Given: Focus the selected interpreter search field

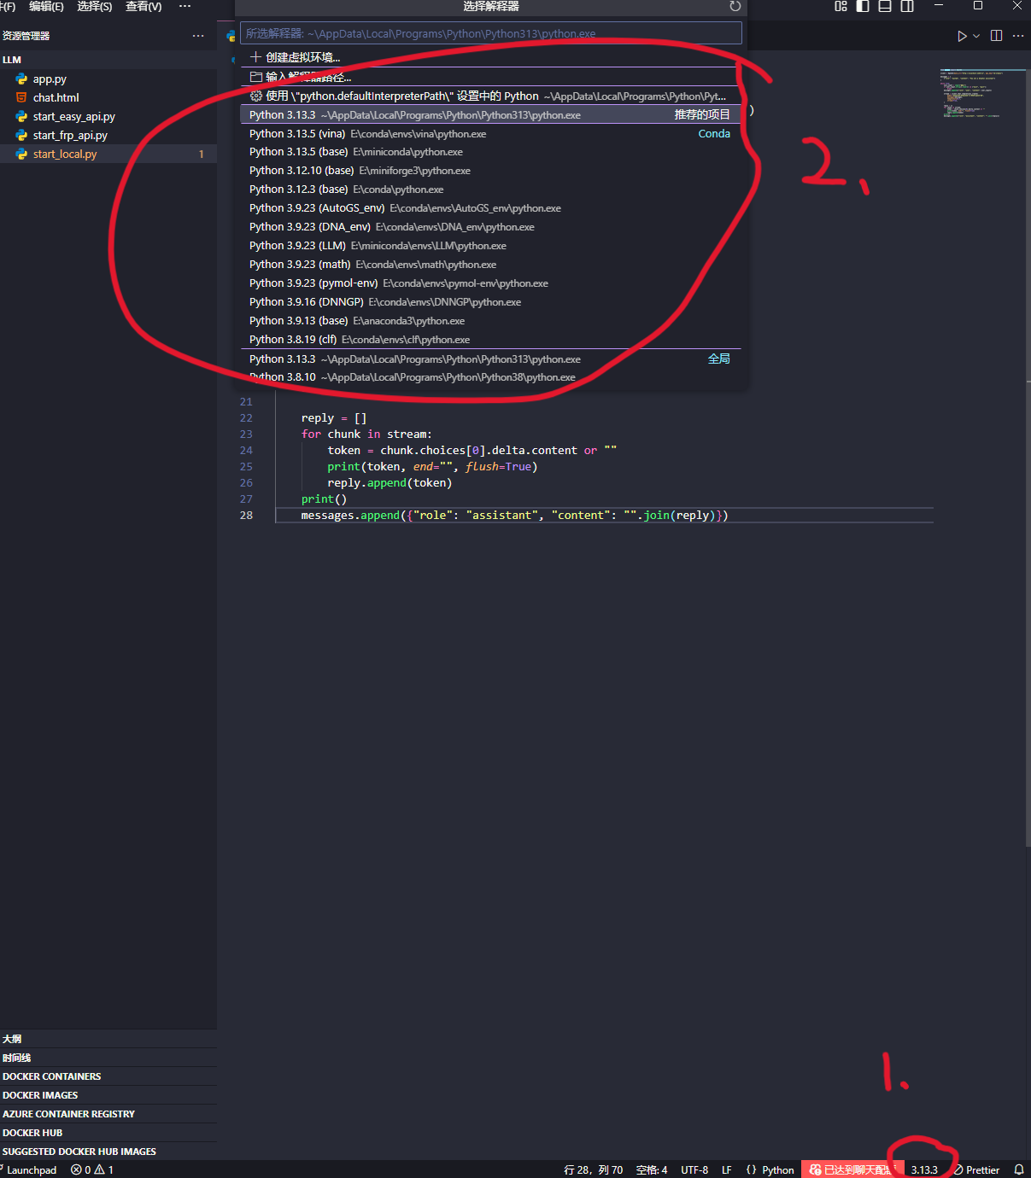Looking at the screenshot, I should click(x=491, y=33).
